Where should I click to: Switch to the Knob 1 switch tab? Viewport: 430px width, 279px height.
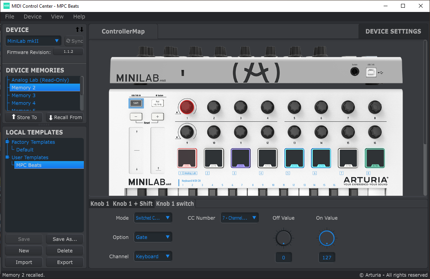coord(175,203)
